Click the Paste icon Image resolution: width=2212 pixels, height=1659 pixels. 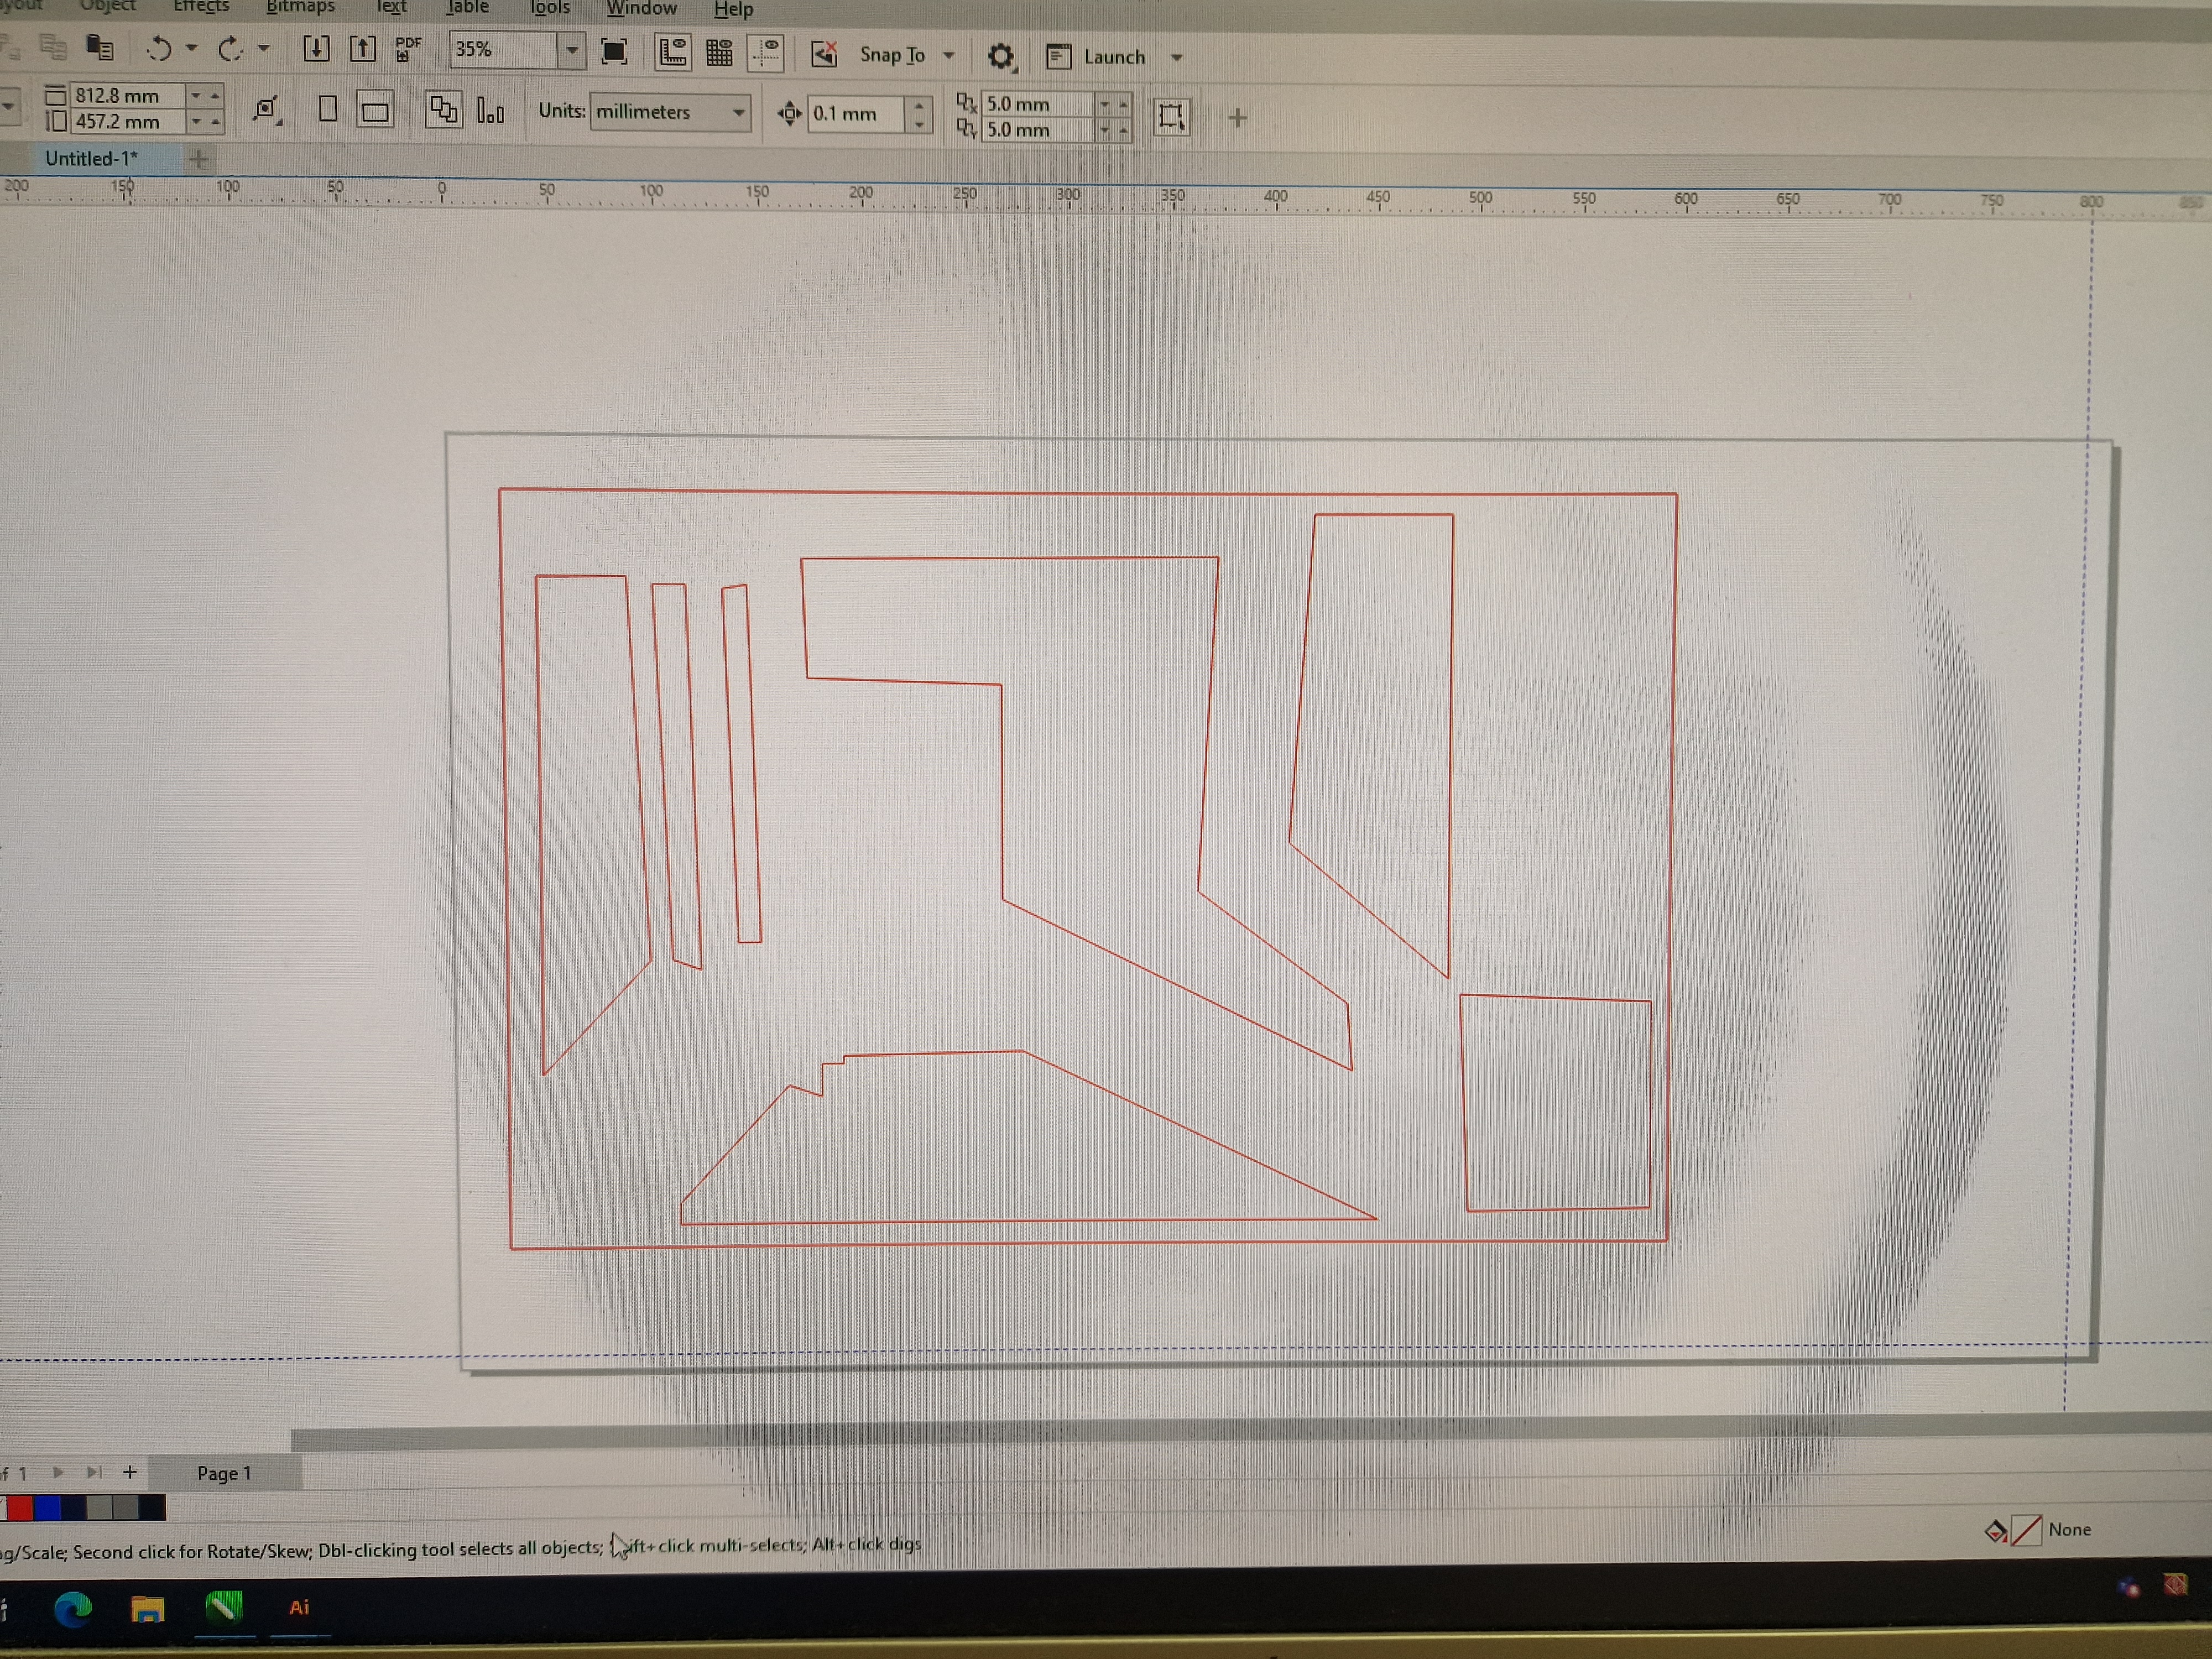[x=99, y=47]
